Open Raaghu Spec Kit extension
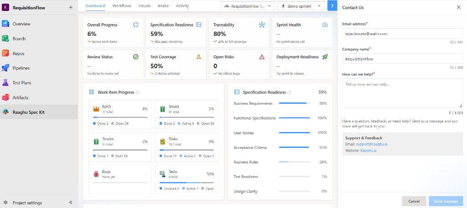Image resolution: width=467 pixels, height=208 pixels. [x=39, y=112]
